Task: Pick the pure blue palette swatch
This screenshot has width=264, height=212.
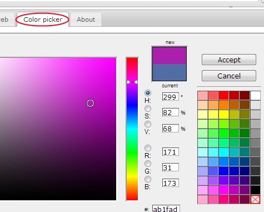Action: tap(223, 171)
